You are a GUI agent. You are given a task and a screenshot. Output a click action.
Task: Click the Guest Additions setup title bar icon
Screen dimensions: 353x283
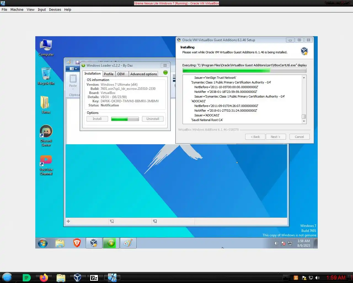(x=179, y=40)
